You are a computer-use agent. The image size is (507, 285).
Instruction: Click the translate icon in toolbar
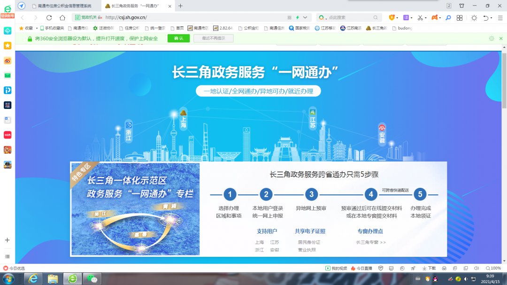tap(406, 17)
